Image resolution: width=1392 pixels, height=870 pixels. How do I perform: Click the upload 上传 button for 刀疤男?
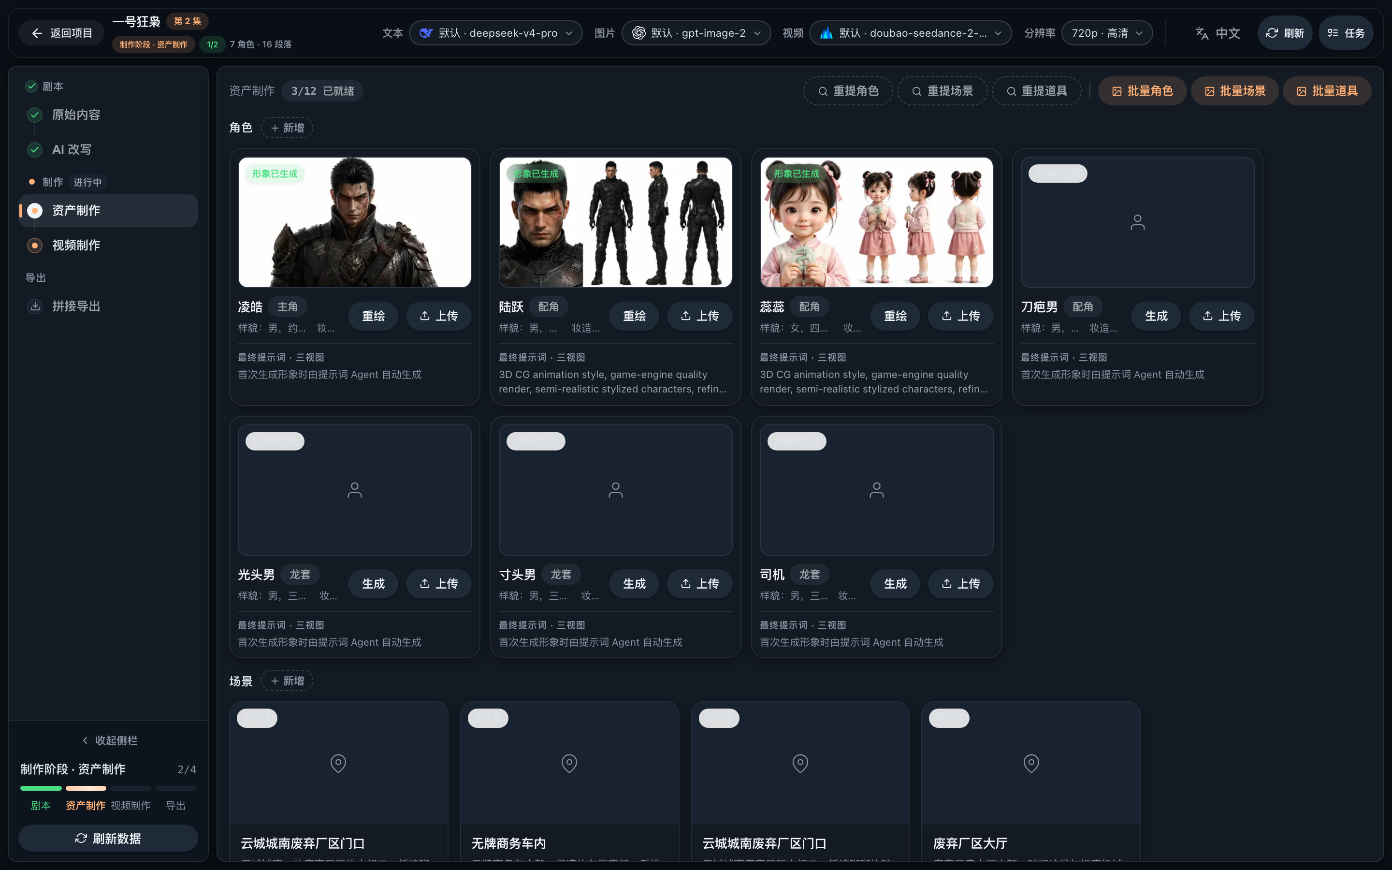(1221, 316)
